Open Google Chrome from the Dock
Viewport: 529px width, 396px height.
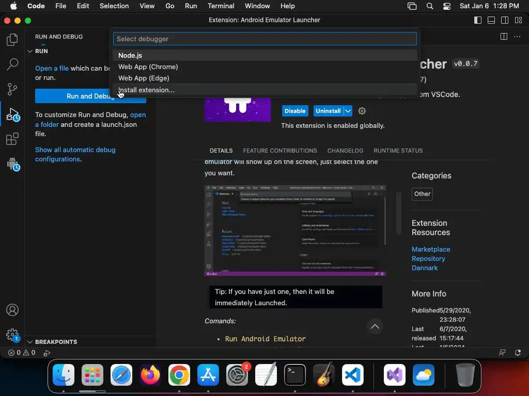pos(179,375)
